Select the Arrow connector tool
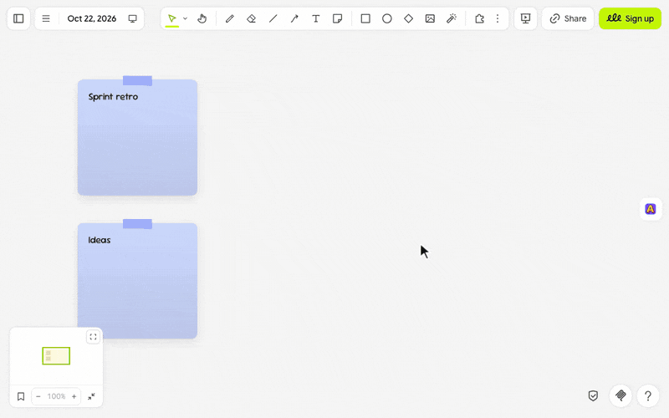 click(294, 18)
